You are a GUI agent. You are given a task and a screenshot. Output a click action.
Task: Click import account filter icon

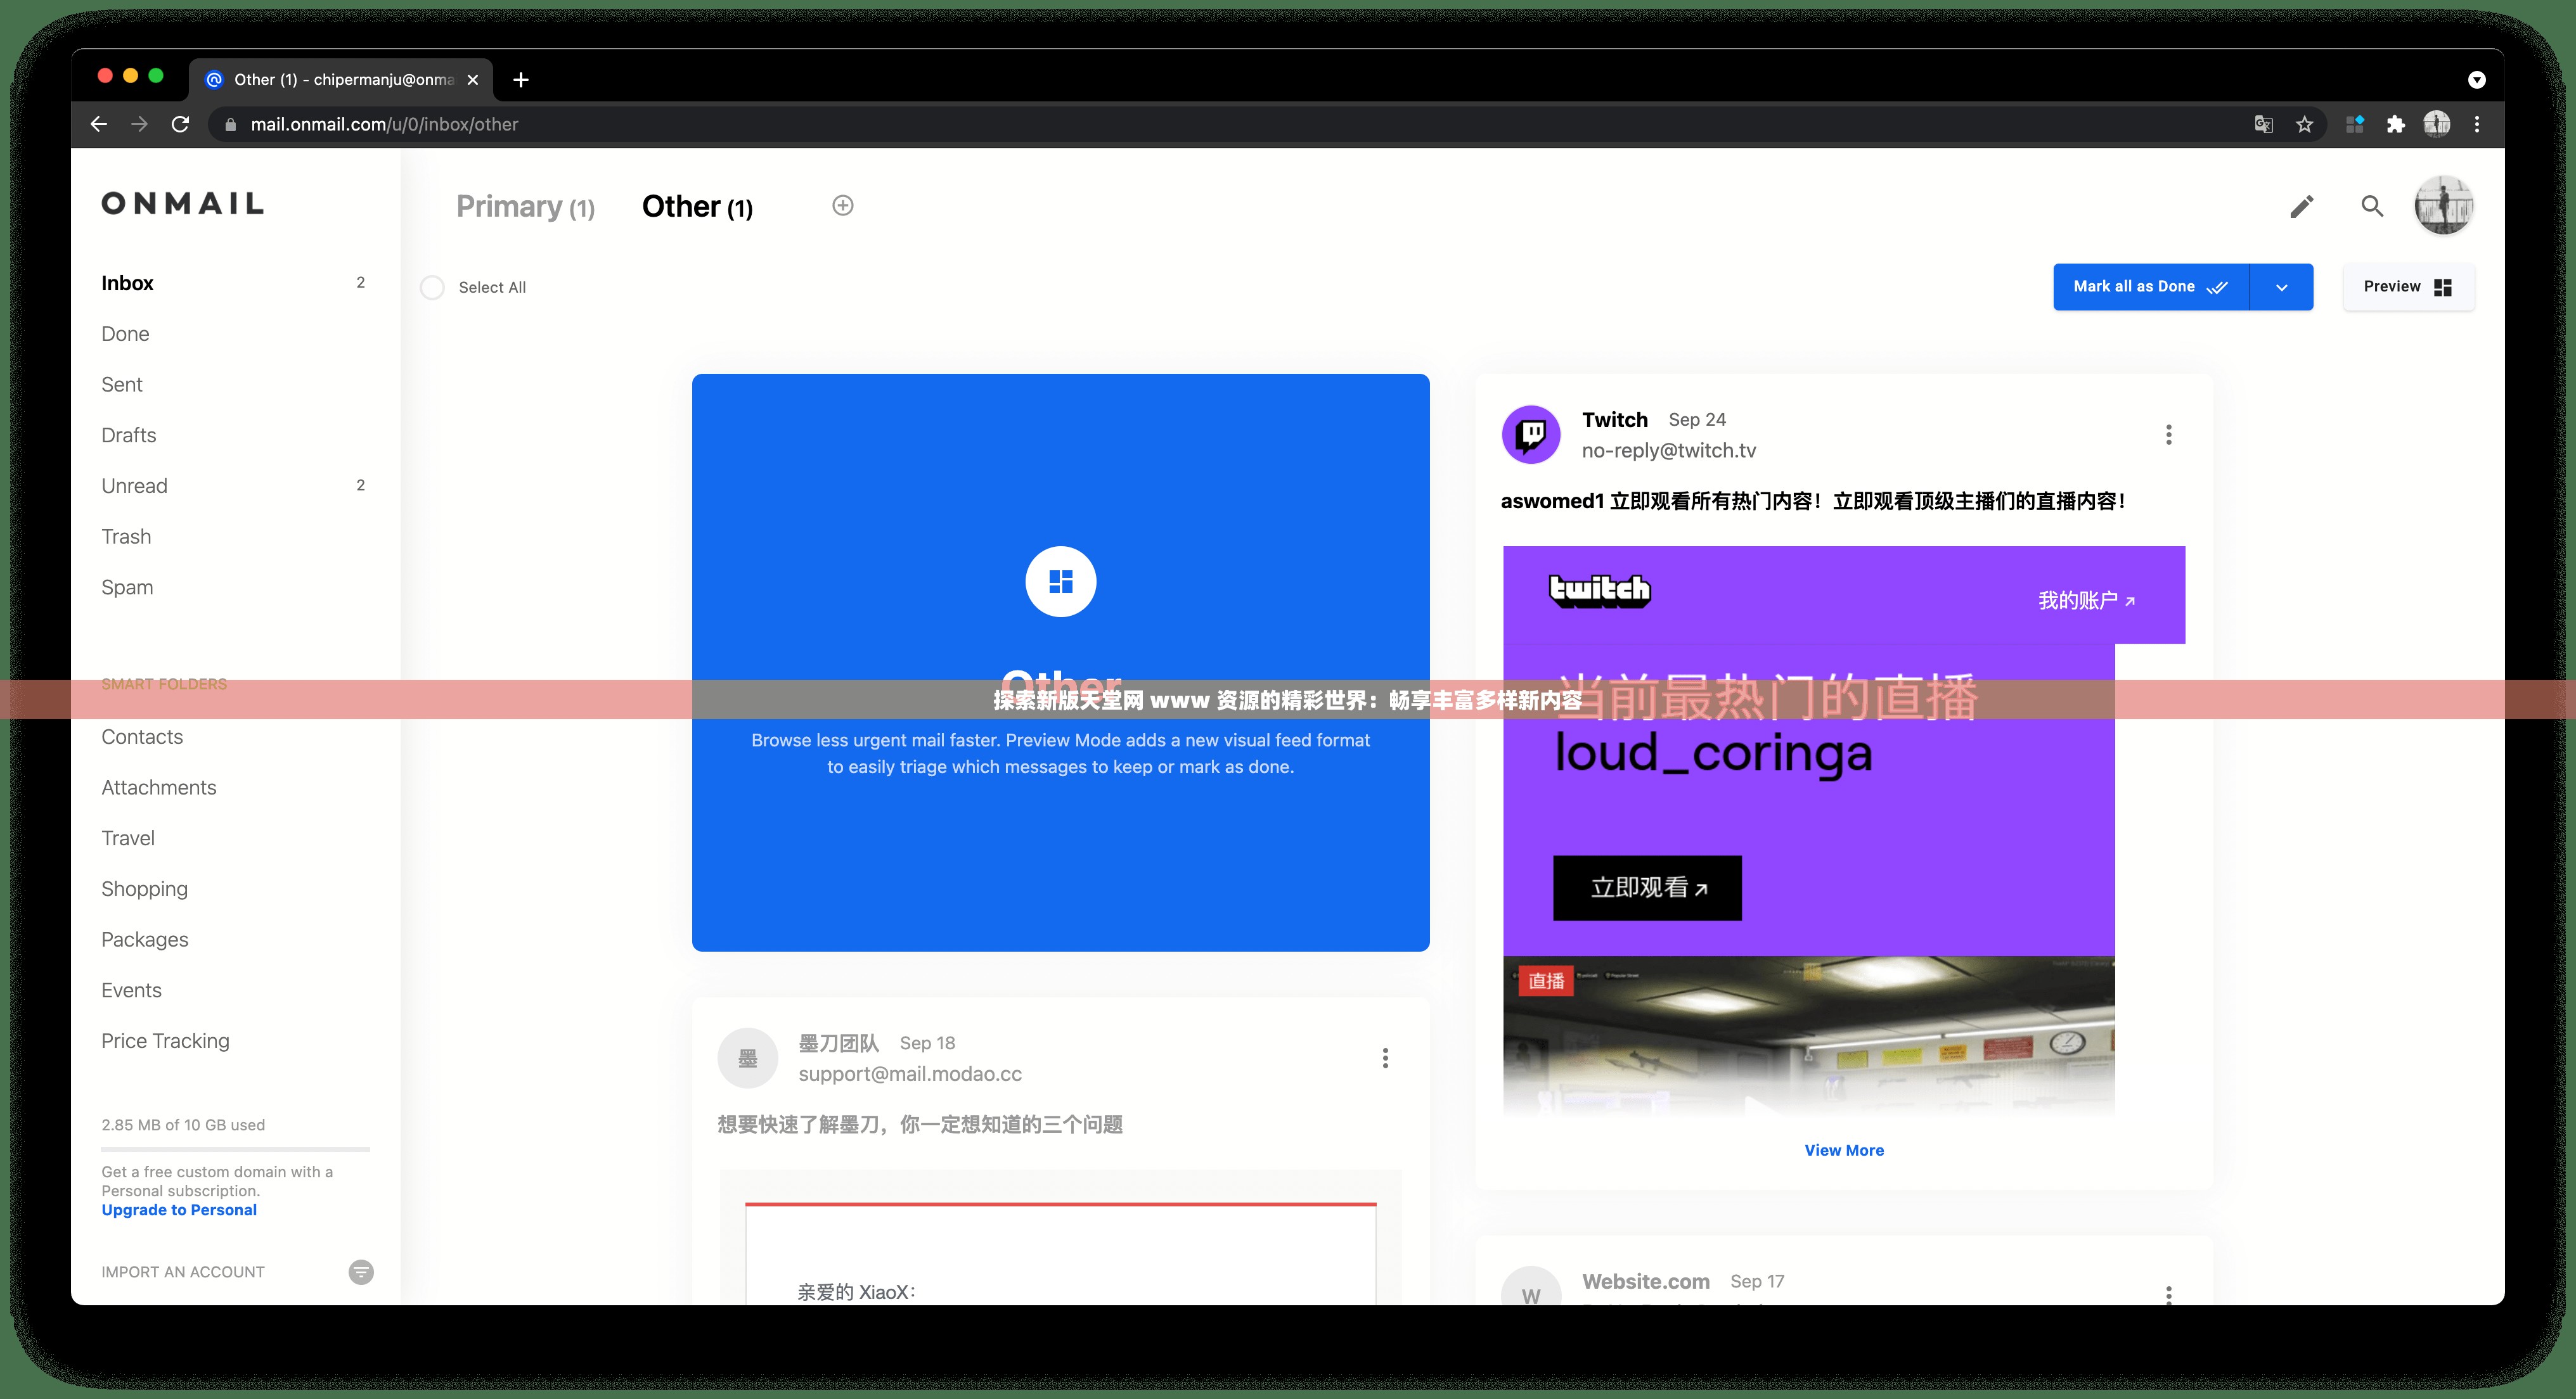click(361, 1272)
